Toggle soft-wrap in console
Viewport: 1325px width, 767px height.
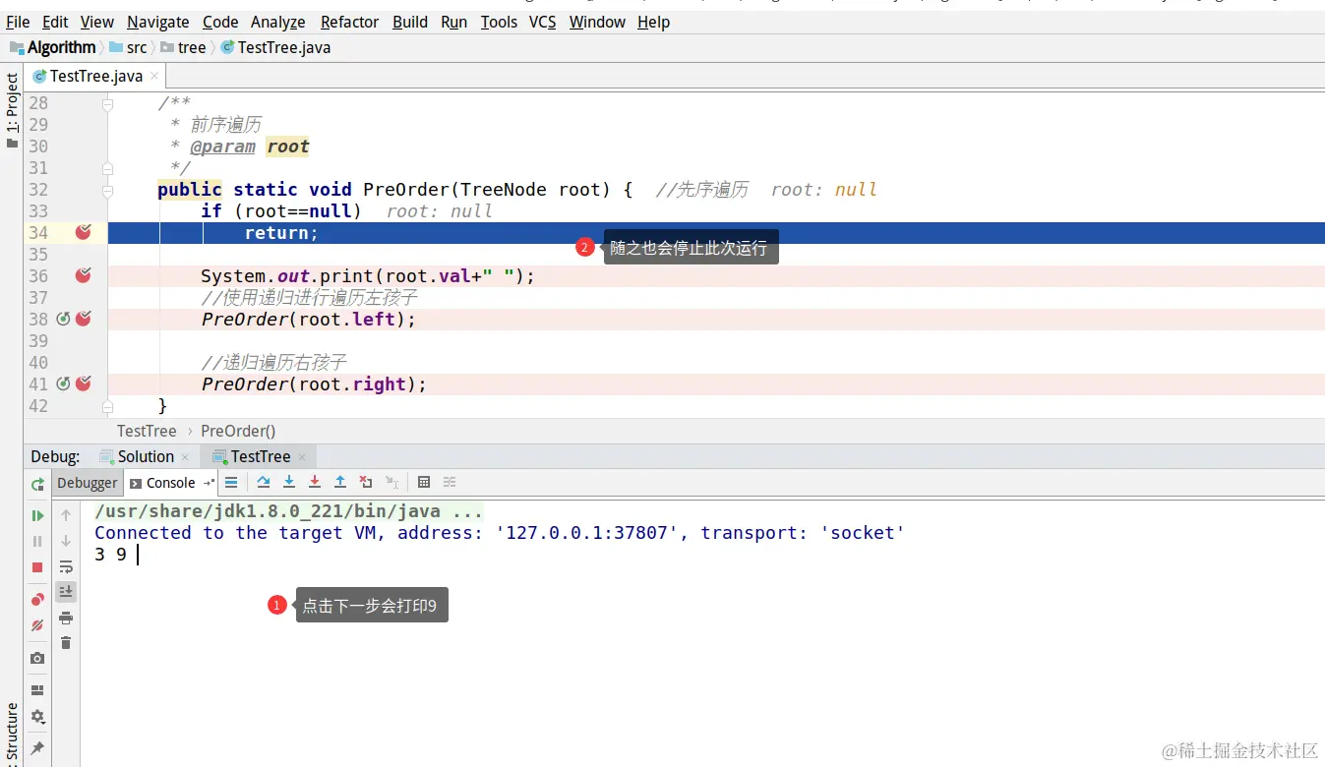click(x=66, y=566)
